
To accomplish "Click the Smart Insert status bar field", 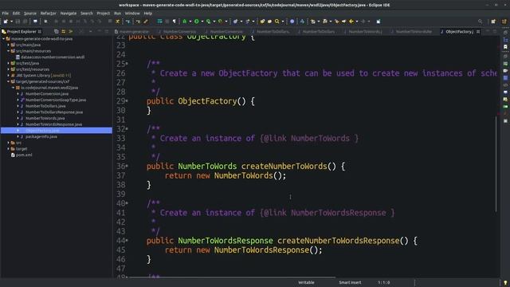I will point(350,282).
